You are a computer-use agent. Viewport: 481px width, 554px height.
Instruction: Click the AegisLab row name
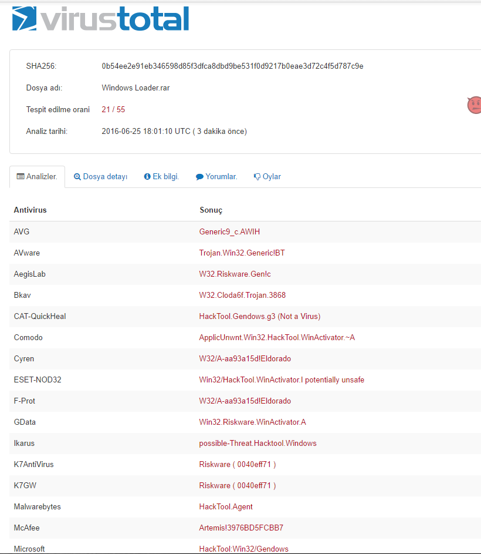click(30, 274)
